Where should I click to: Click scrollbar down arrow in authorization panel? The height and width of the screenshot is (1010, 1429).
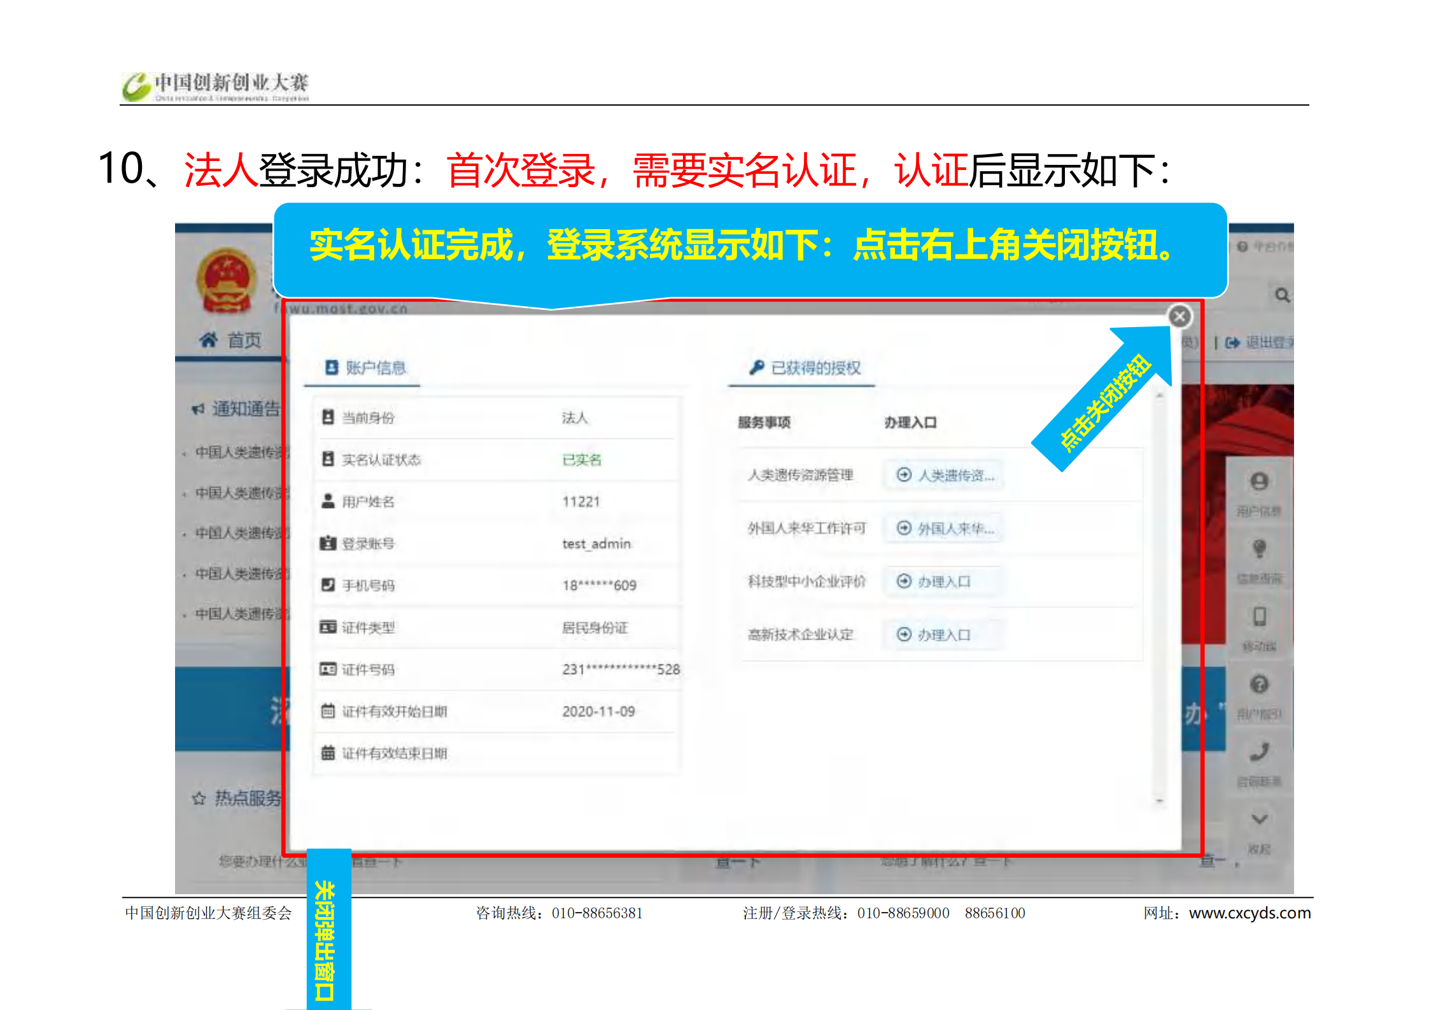[1159, 801]
